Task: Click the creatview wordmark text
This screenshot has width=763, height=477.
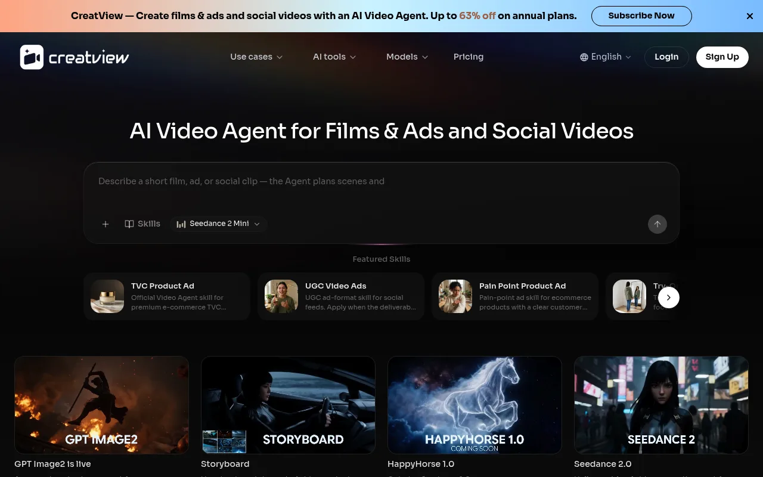Action: [x=89, y=58]
